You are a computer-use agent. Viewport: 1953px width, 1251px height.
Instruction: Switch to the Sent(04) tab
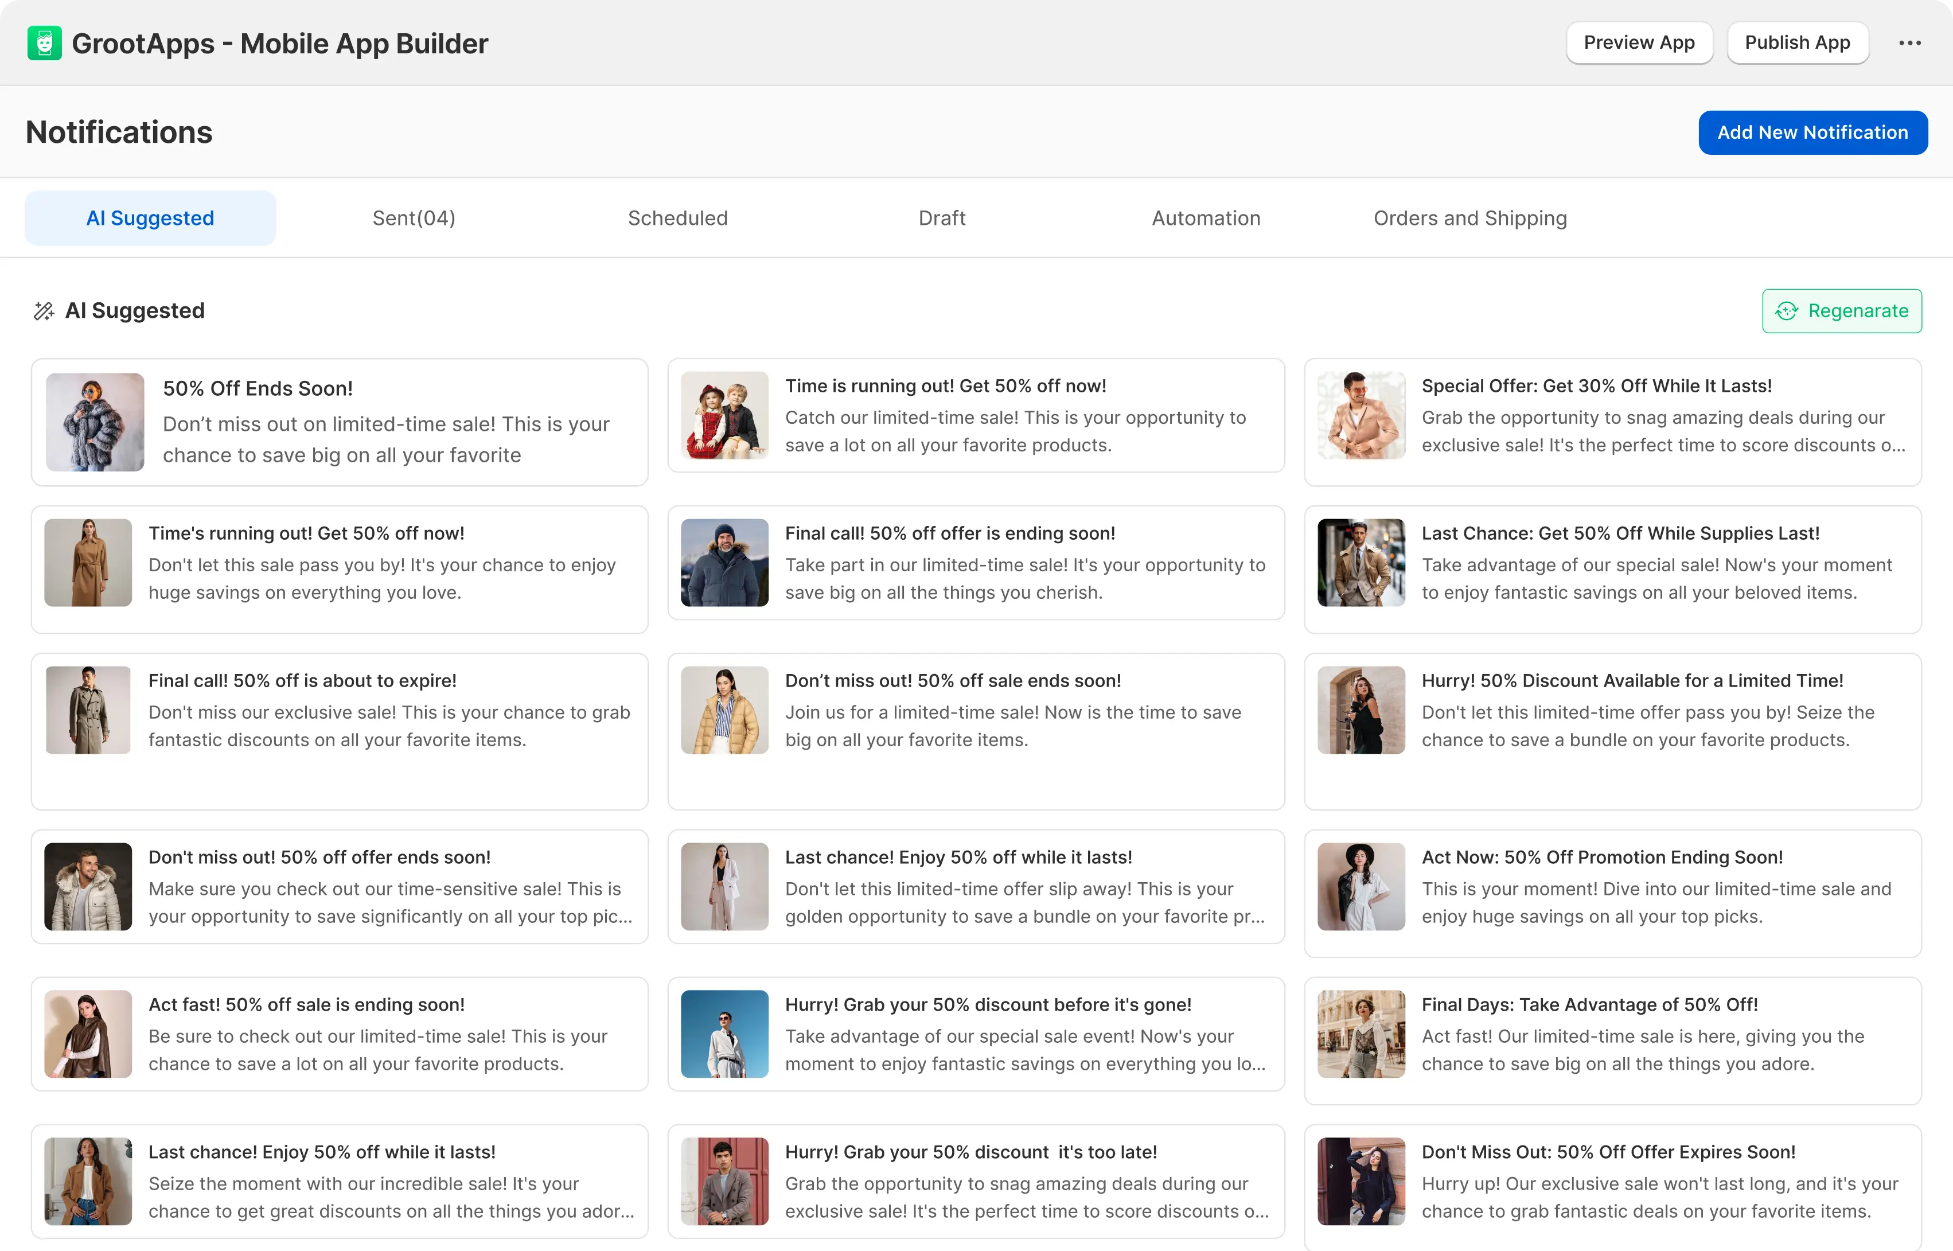[414, 218]
